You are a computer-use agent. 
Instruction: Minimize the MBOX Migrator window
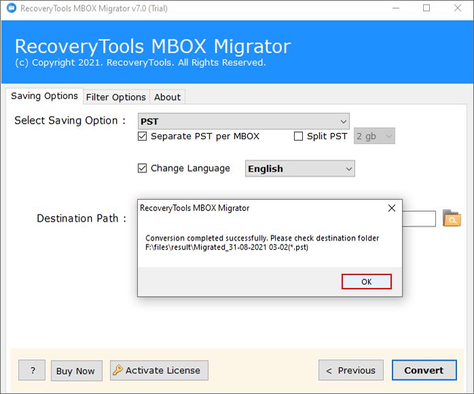pyautogui.click(x=396, y=8)
